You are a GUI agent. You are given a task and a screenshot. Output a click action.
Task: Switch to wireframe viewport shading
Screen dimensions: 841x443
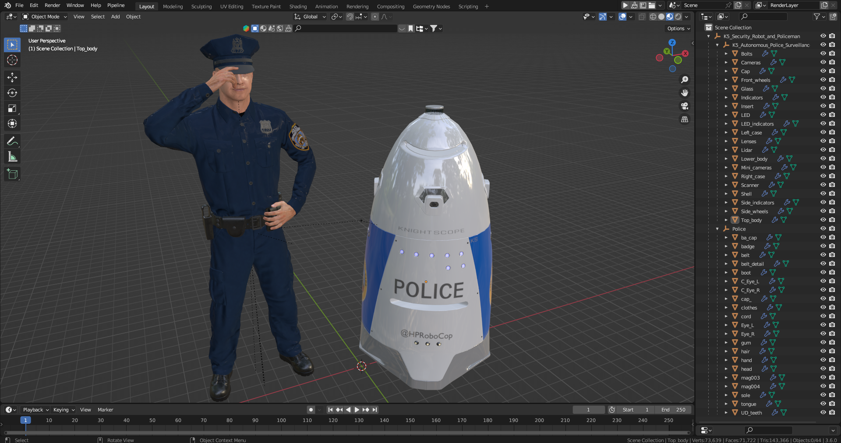(653, 17)
